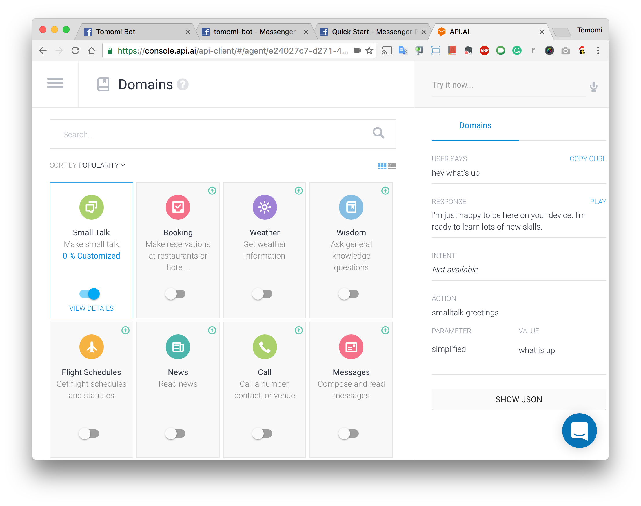Click the Call domain phone icon
The width and height of the screenshot is (641, 506).
click(265, 347)
